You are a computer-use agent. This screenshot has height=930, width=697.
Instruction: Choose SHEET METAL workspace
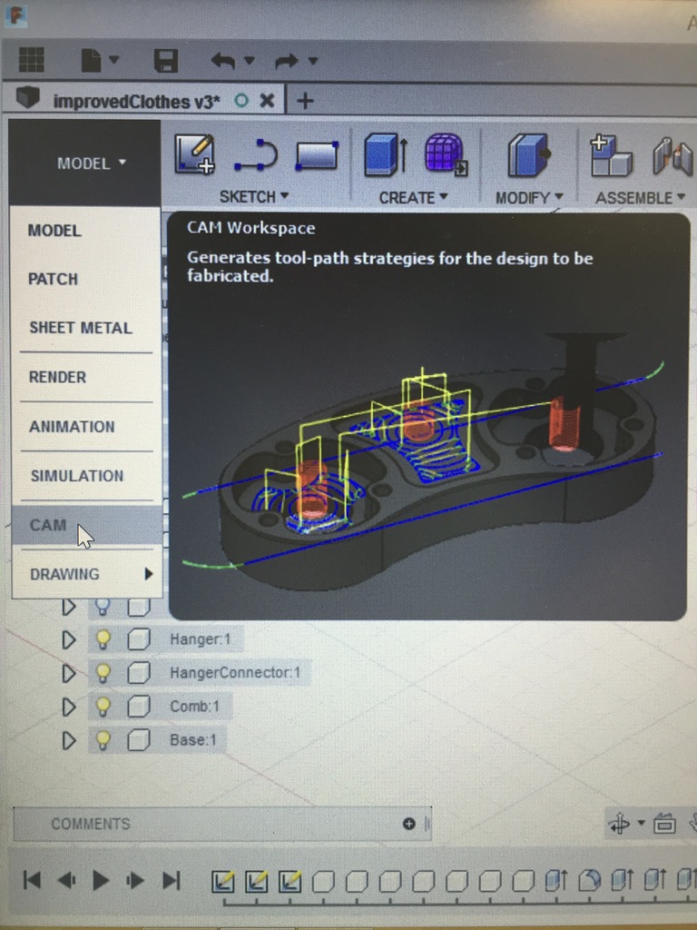[x=81, y=328]
